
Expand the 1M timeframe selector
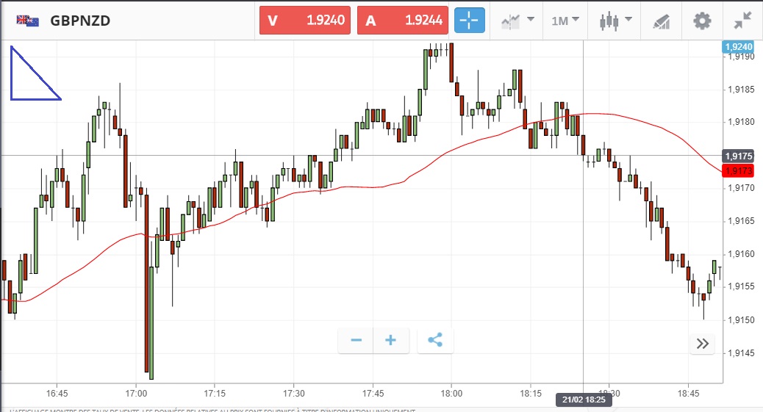tap(565, 21)
